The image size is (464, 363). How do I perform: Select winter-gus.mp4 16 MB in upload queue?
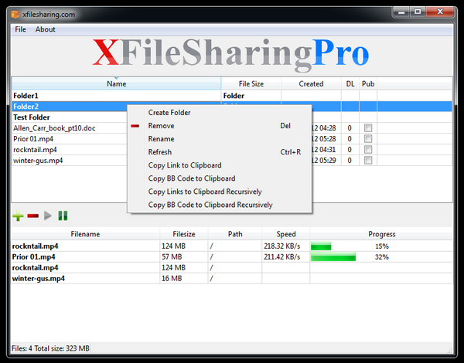tap(232, 279)
